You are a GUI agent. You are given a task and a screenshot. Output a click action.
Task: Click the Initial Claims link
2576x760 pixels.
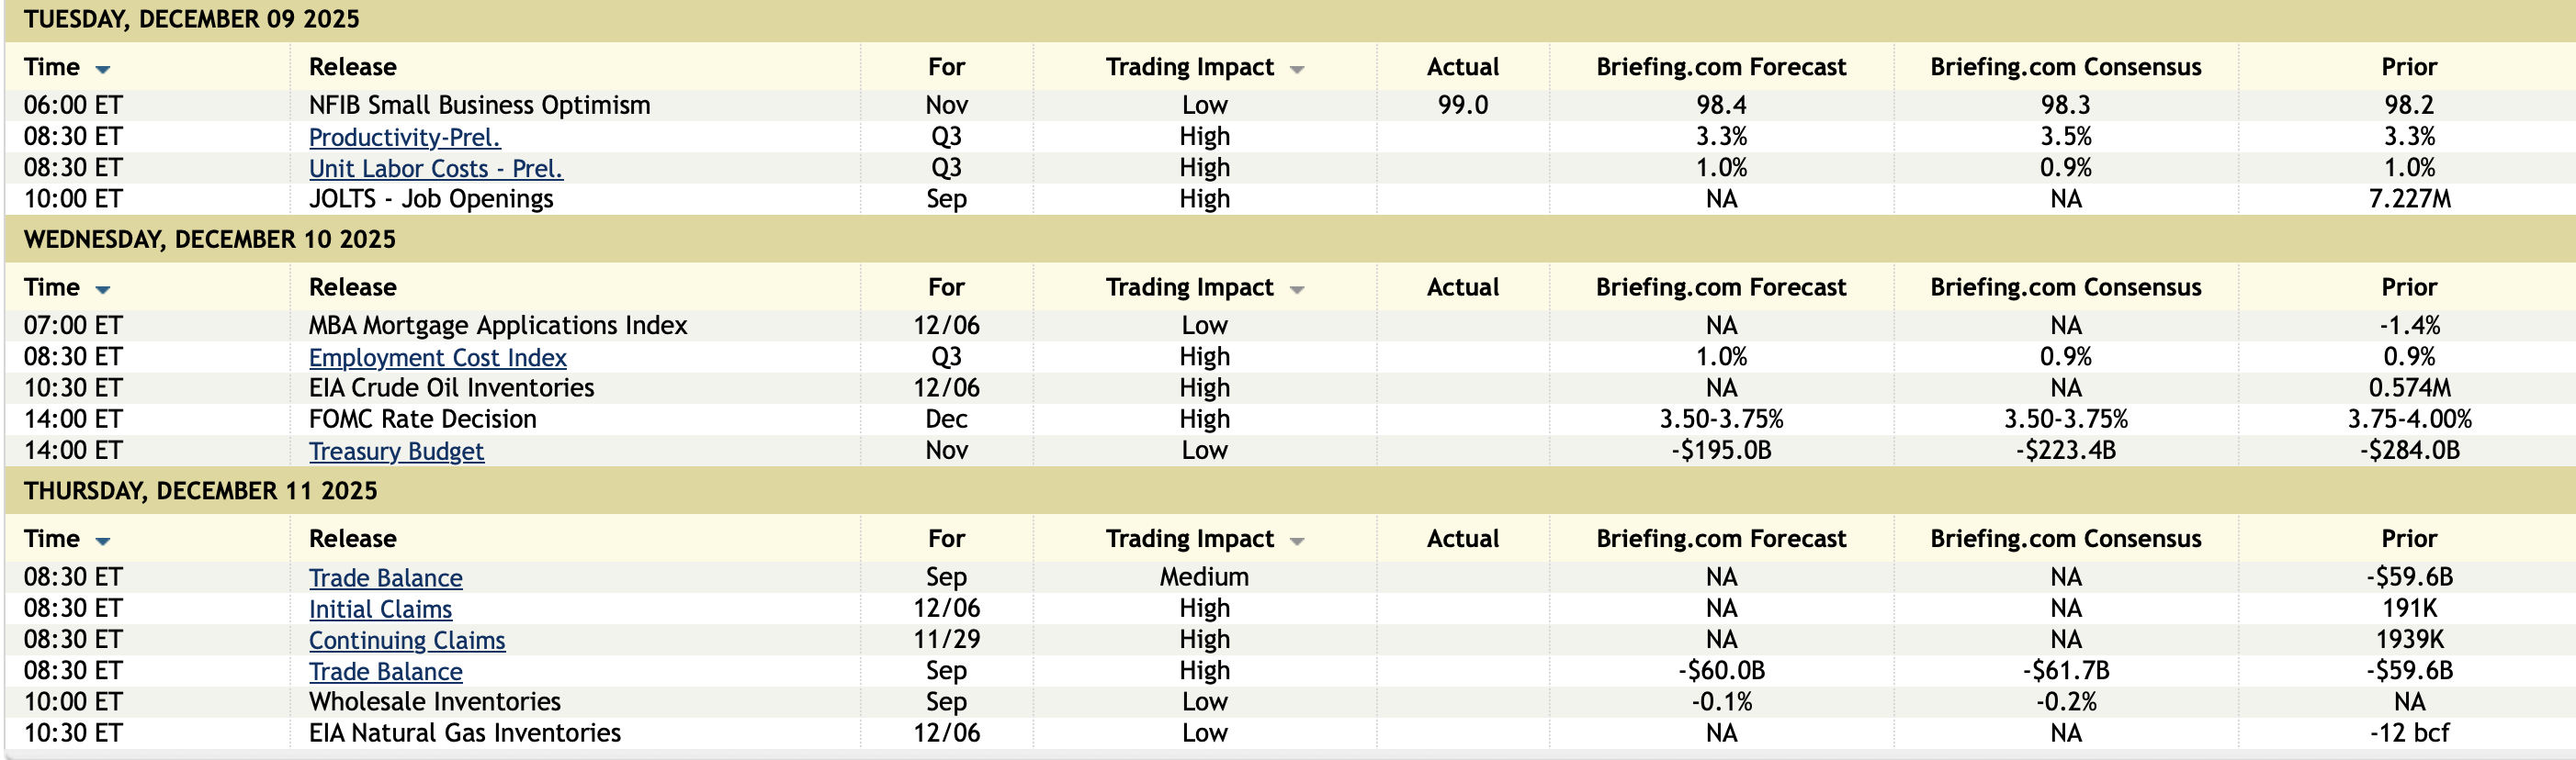380,609
